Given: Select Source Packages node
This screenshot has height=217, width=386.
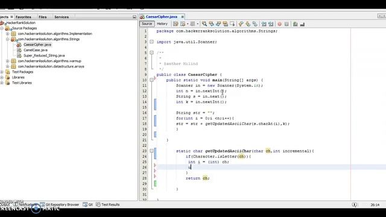Looking at the screenshot, I should point(24,28).
